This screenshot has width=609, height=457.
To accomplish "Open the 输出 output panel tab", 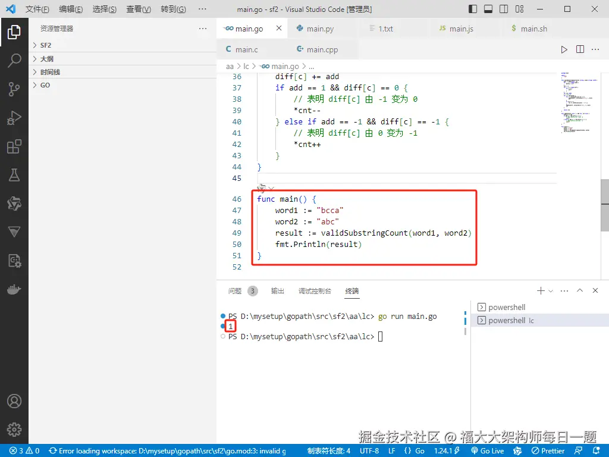I will click(277, 290).
